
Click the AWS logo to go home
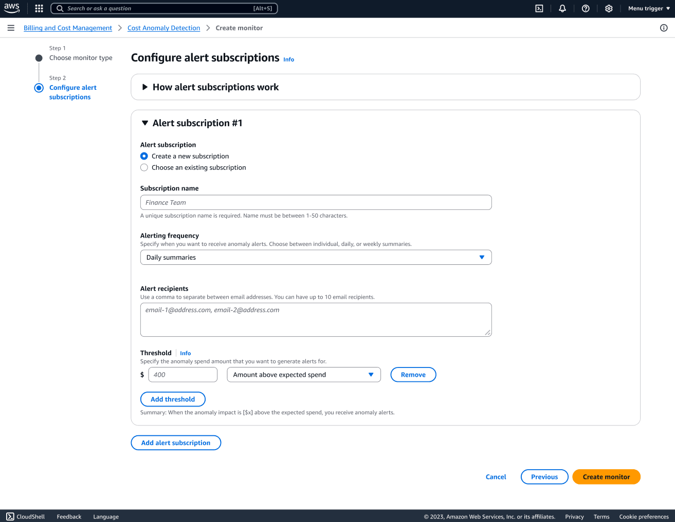pos(11,8)
